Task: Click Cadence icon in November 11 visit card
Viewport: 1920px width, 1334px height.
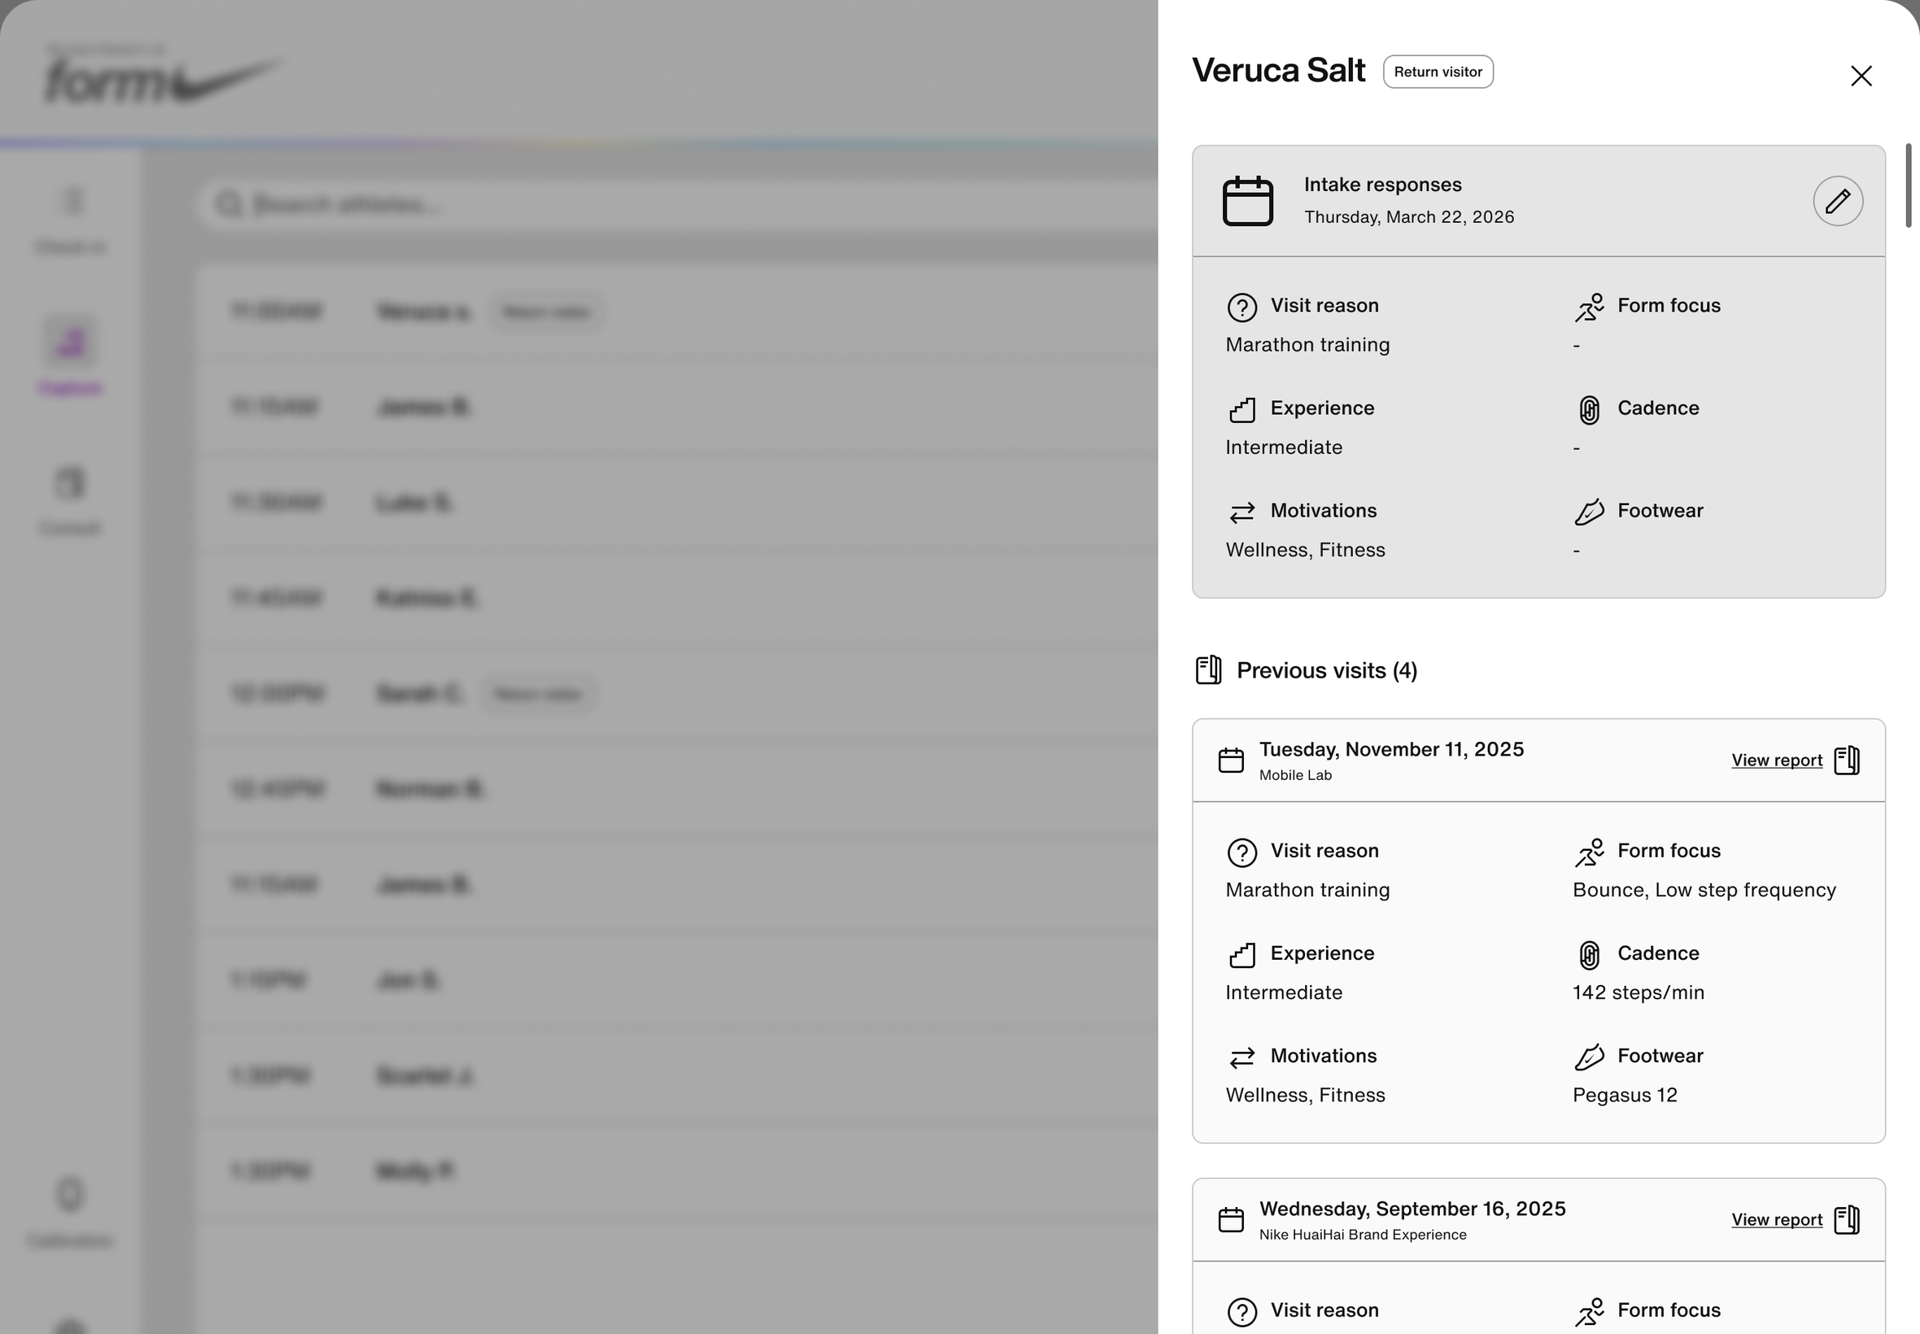Action: coord(1589,954)
